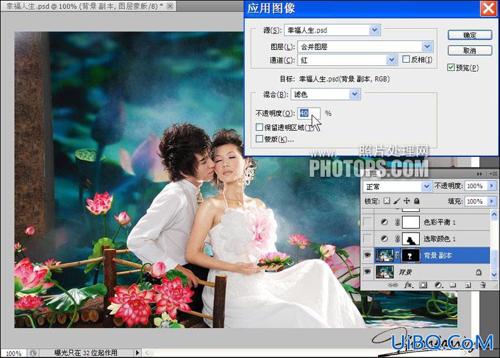Select 色彩平衡 1 layer name
The image size is (500, 358).
[439, 222]
